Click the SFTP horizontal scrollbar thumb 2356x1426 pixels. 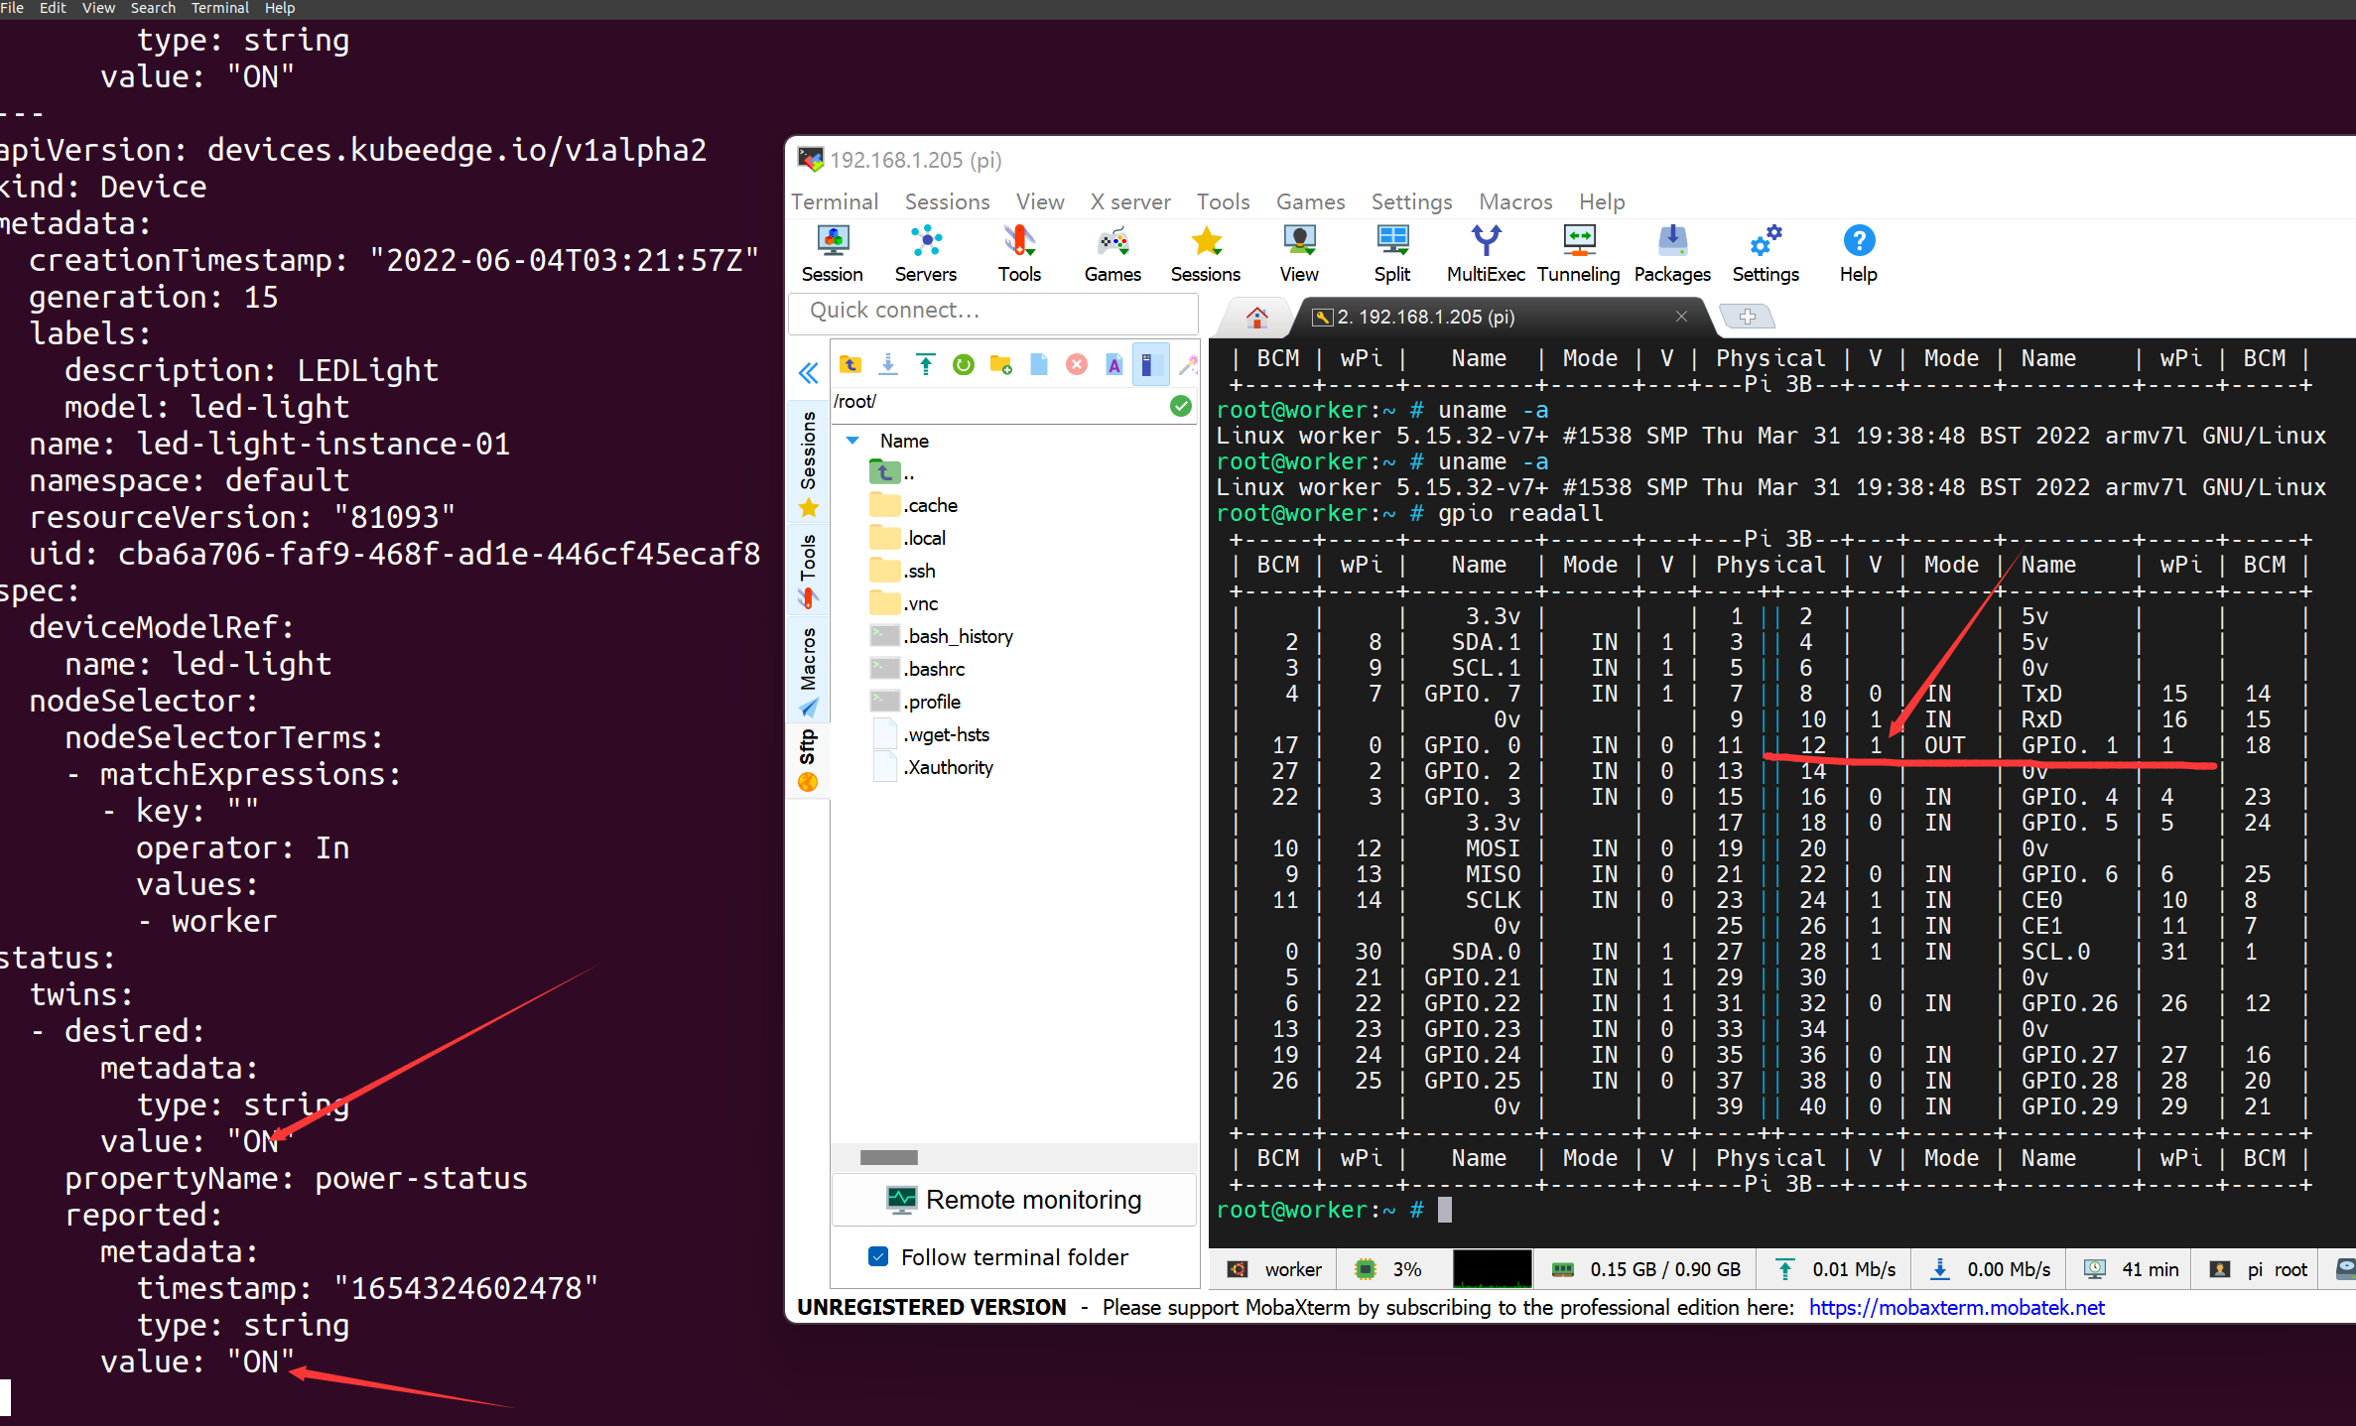(x=888, y=1157)
